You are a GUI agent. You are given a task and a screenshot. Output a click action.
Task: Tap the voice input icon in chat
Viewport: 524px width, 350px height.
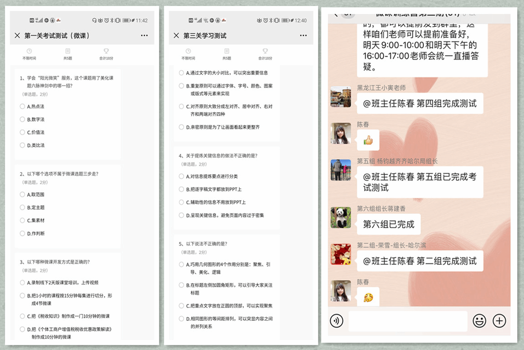[x=336, y=321]
